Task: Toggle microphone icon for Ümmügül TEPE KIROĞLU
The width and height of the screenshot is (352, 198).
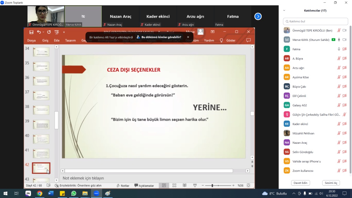Action: point(339,30)
